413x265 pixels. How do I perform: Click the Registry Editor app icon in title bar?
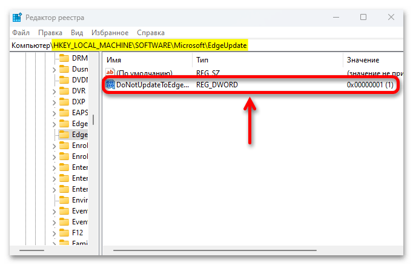click(17, 18)
